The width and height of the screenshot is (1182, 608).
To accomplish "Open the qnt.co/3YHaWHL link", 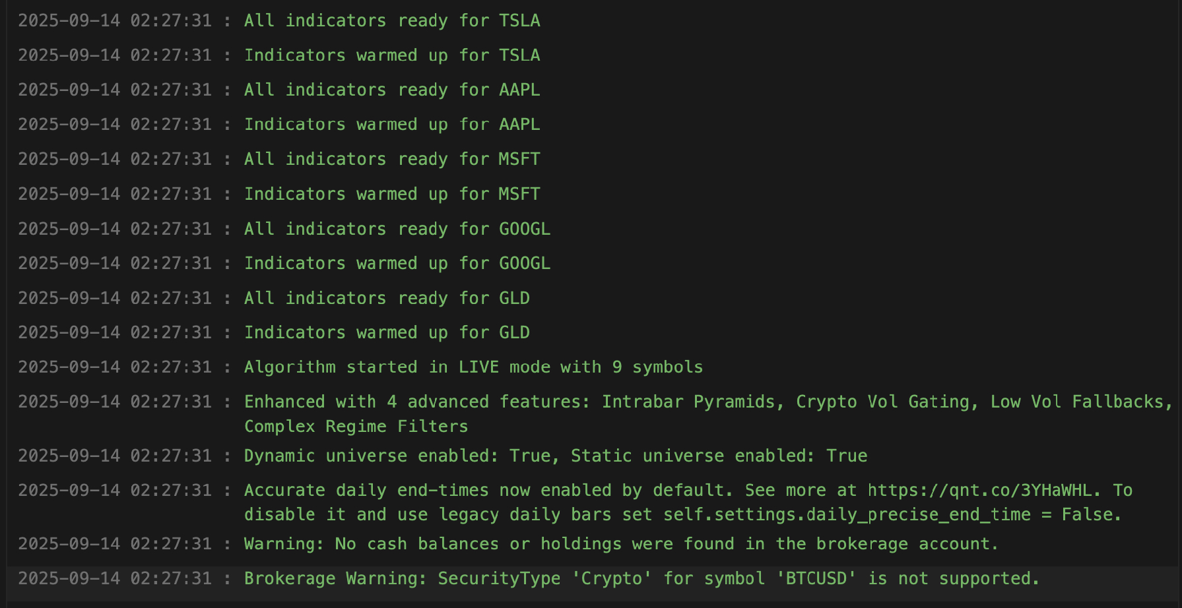I will pyautogui.click(x=979, y=491).
